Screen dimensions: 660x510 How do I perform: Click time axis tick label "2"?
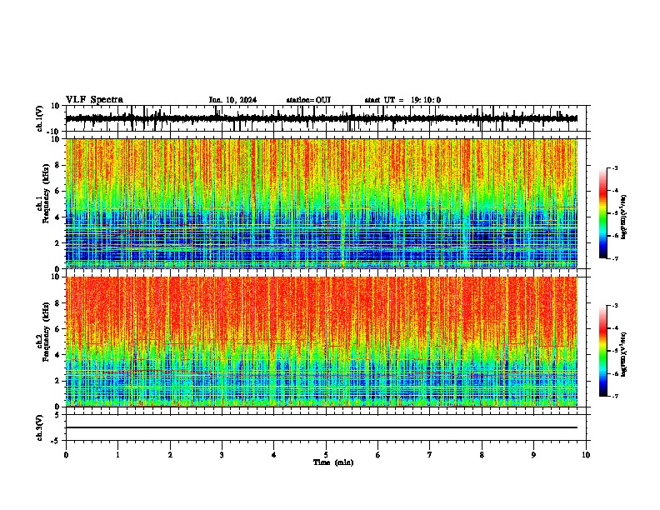coord(170,455)
